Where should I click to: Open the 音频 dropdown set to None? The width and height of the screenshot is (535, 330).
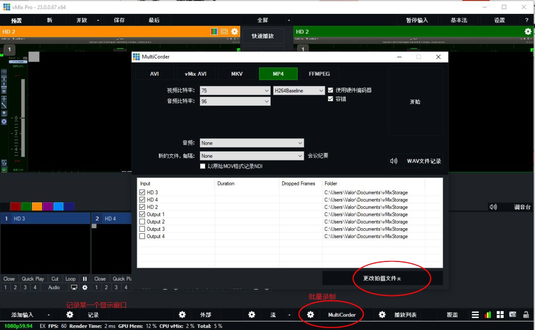[252, 143]
